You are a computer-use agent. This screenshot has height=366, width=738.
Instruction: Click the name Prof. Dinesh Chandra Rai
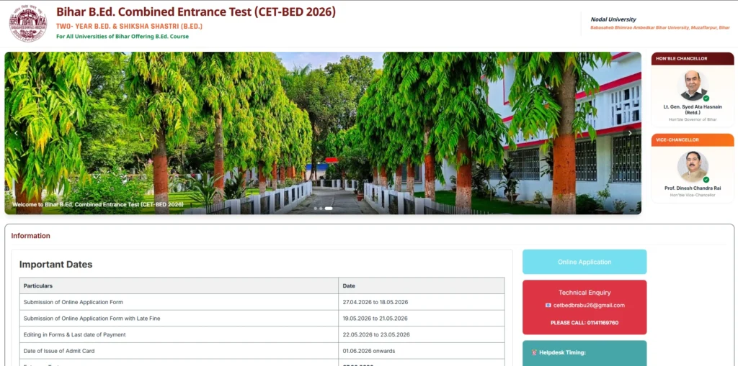[x=693, y=188]
